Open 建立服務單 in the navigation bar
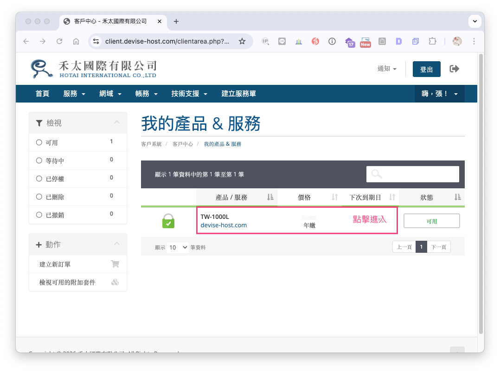The width and height of the screenshot is (500, 372). pos(238,94)
